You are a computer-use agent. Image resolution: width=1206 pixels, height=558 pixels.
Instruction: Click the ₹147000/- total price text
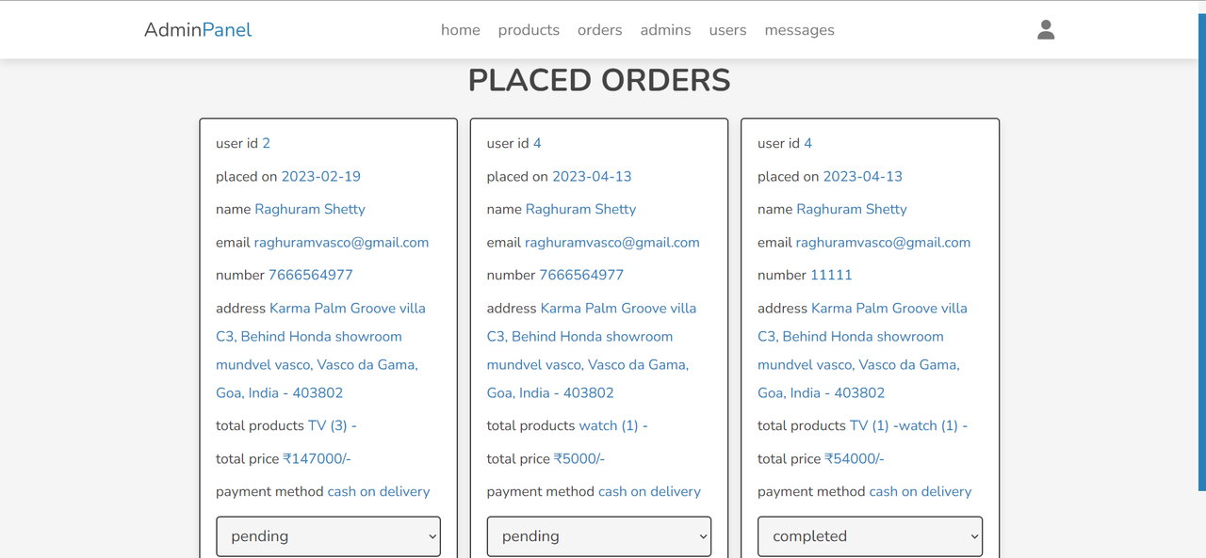pos(317,458)
